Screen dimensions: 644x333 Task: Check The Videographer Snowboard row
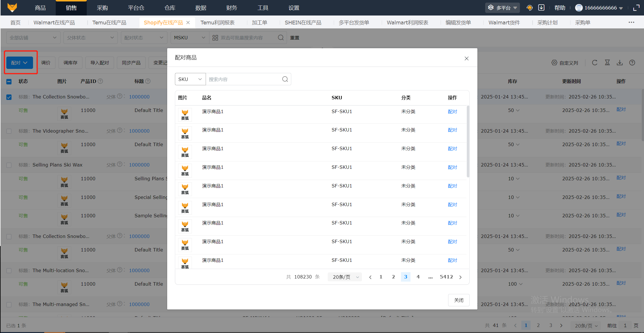click(x=9, y=131)
